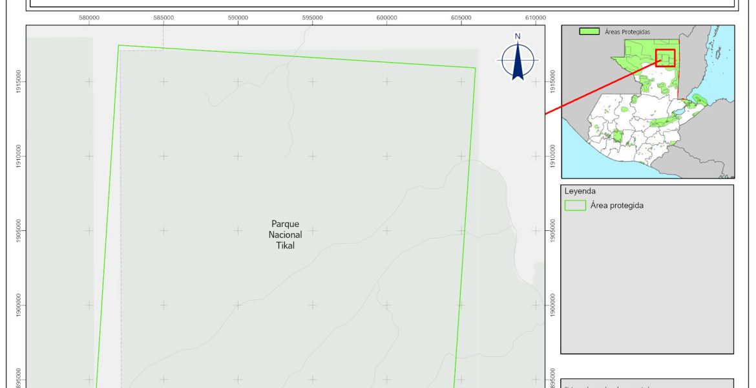Click the 1910000 northing label on left axis
Viewport: 756px width, 388px height.
[17, 156]
